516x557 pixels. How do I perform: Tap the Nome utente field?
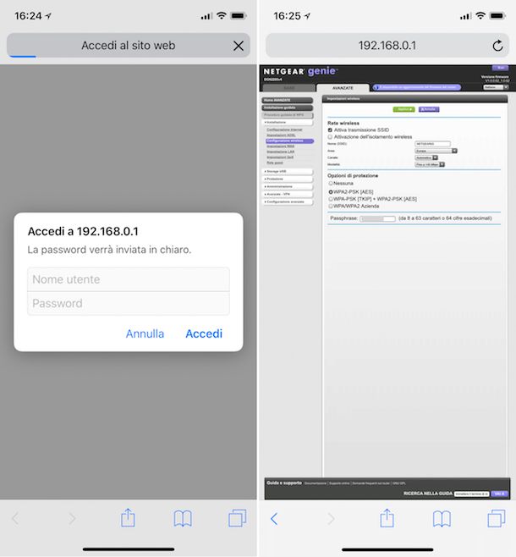click(x=129, y=279)
